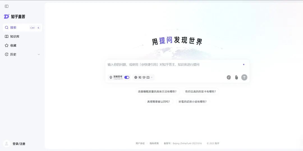Click the book icon beside 知识库
This screenshot has height=151, width=303.
click(6, 36)
